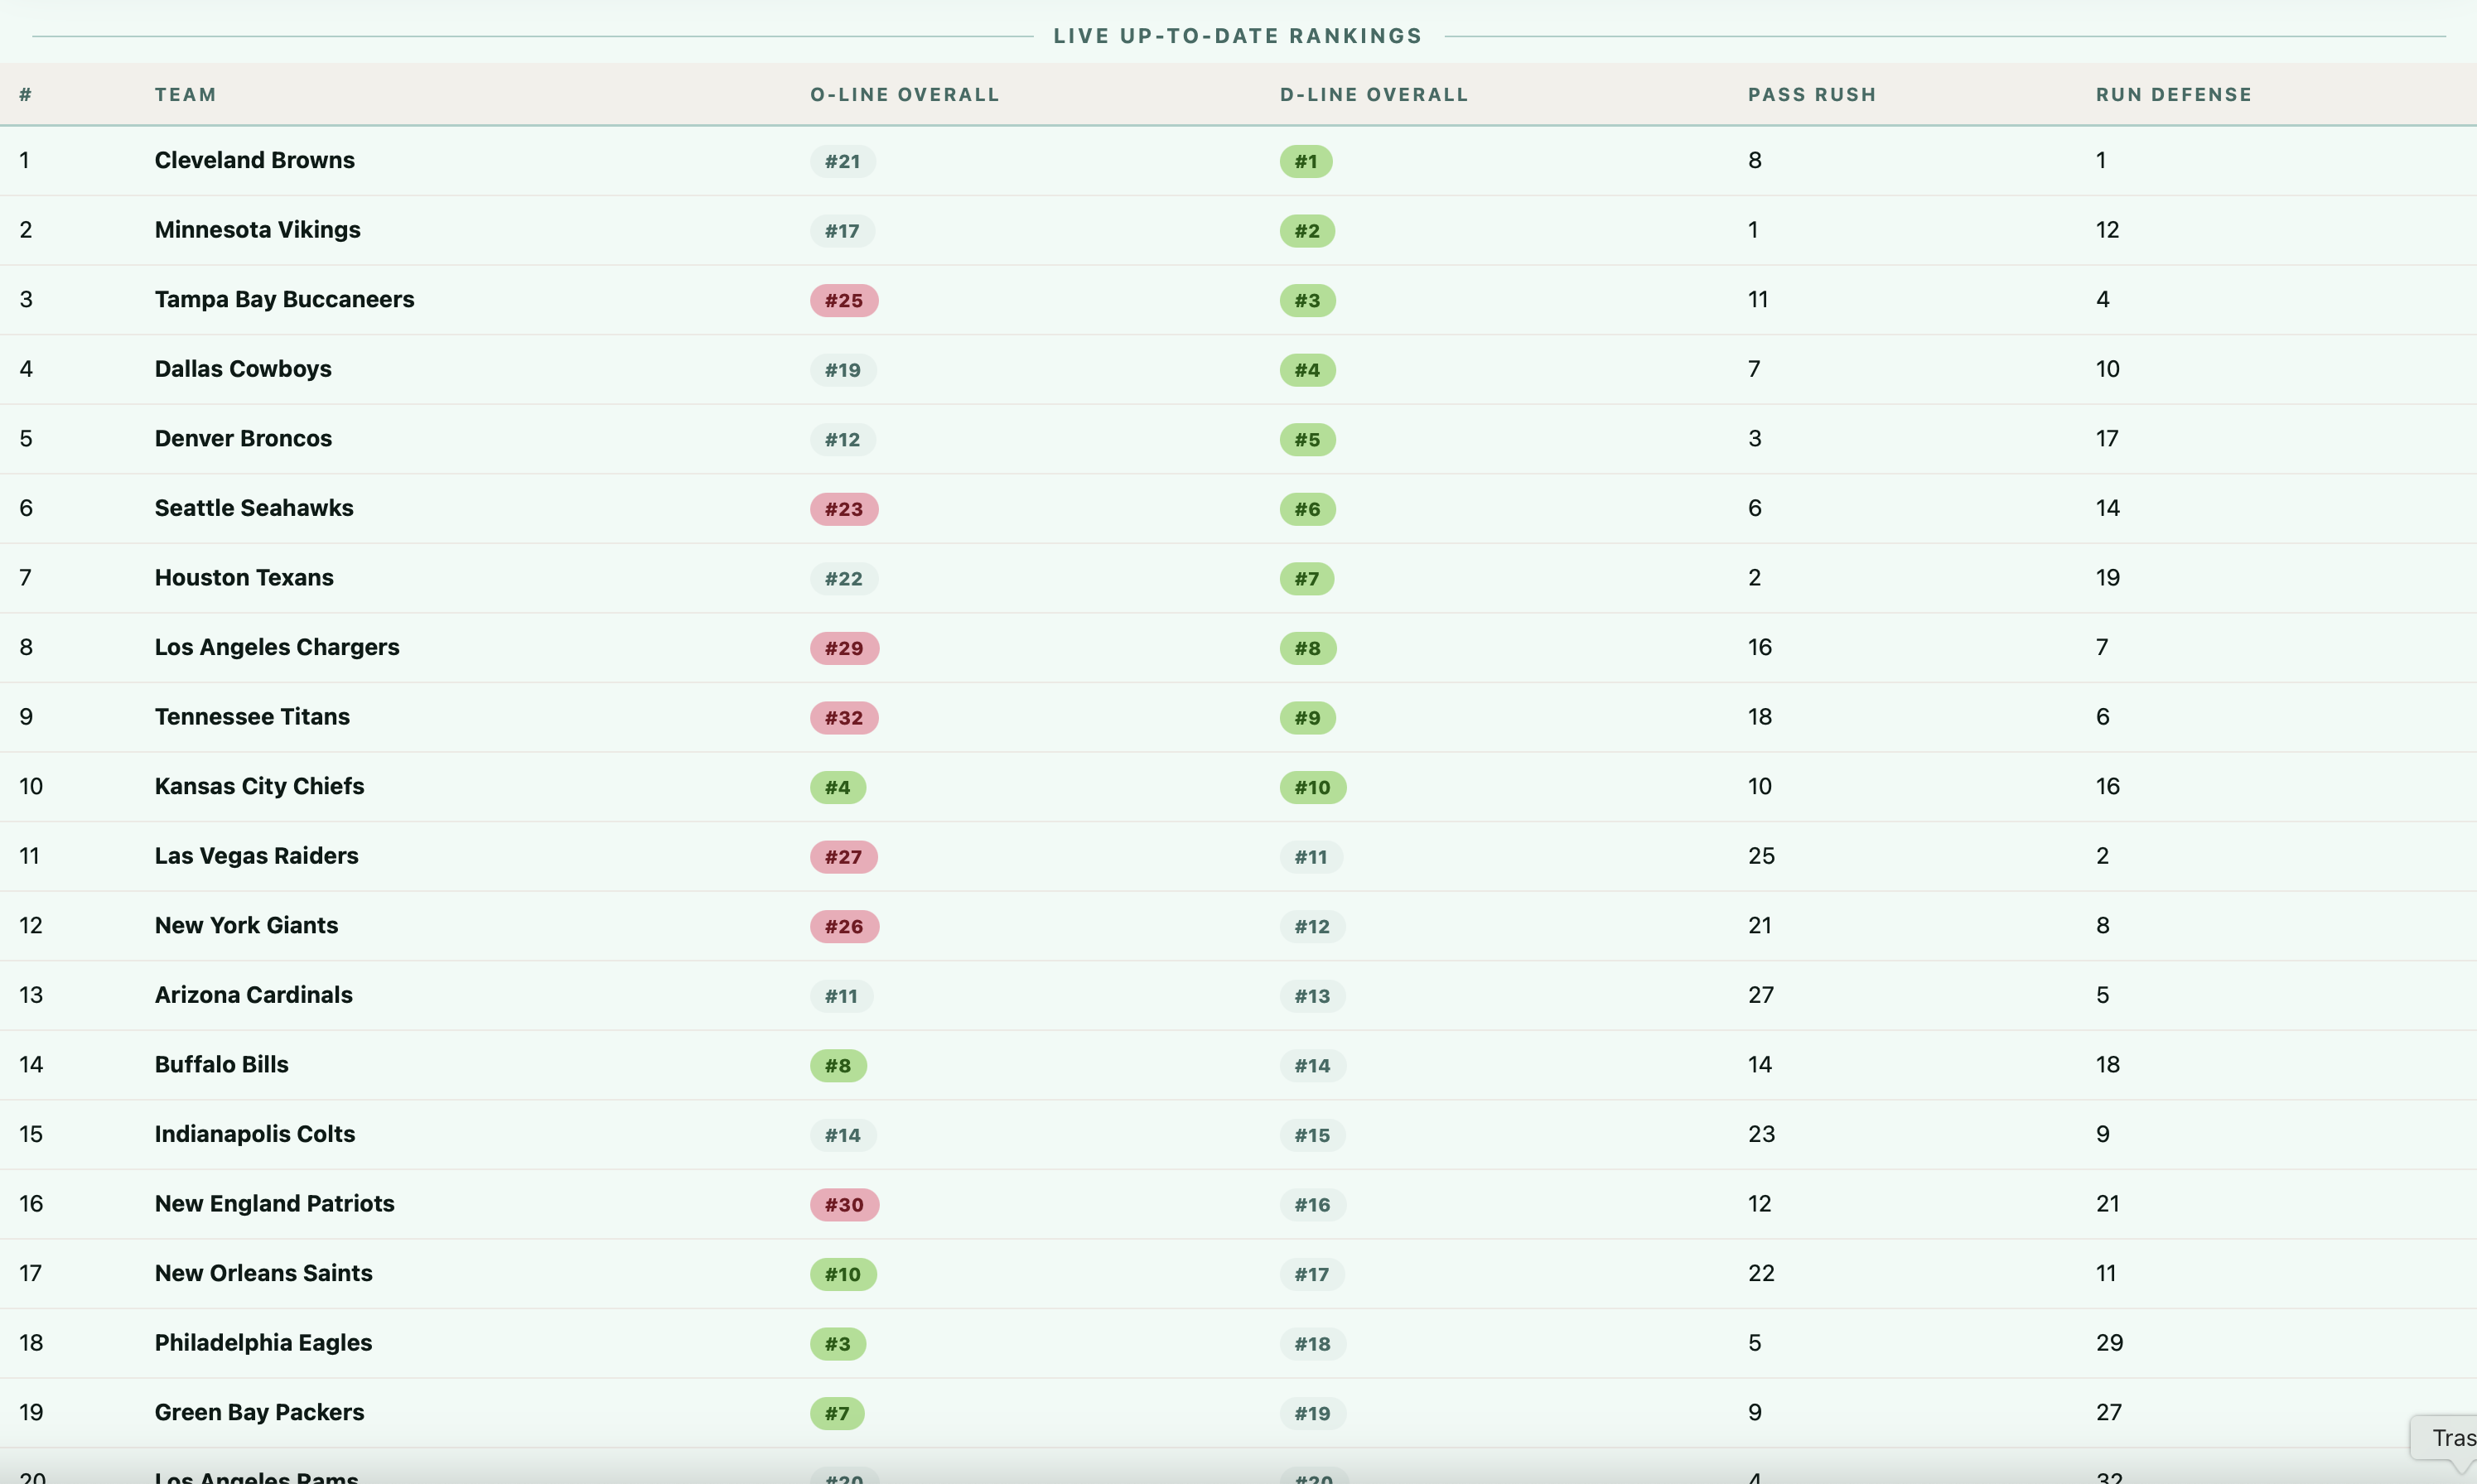Click the red #23 badge for Seahawks
The height and width of the screenshot is (1484, 2477).
coord(843,509)
